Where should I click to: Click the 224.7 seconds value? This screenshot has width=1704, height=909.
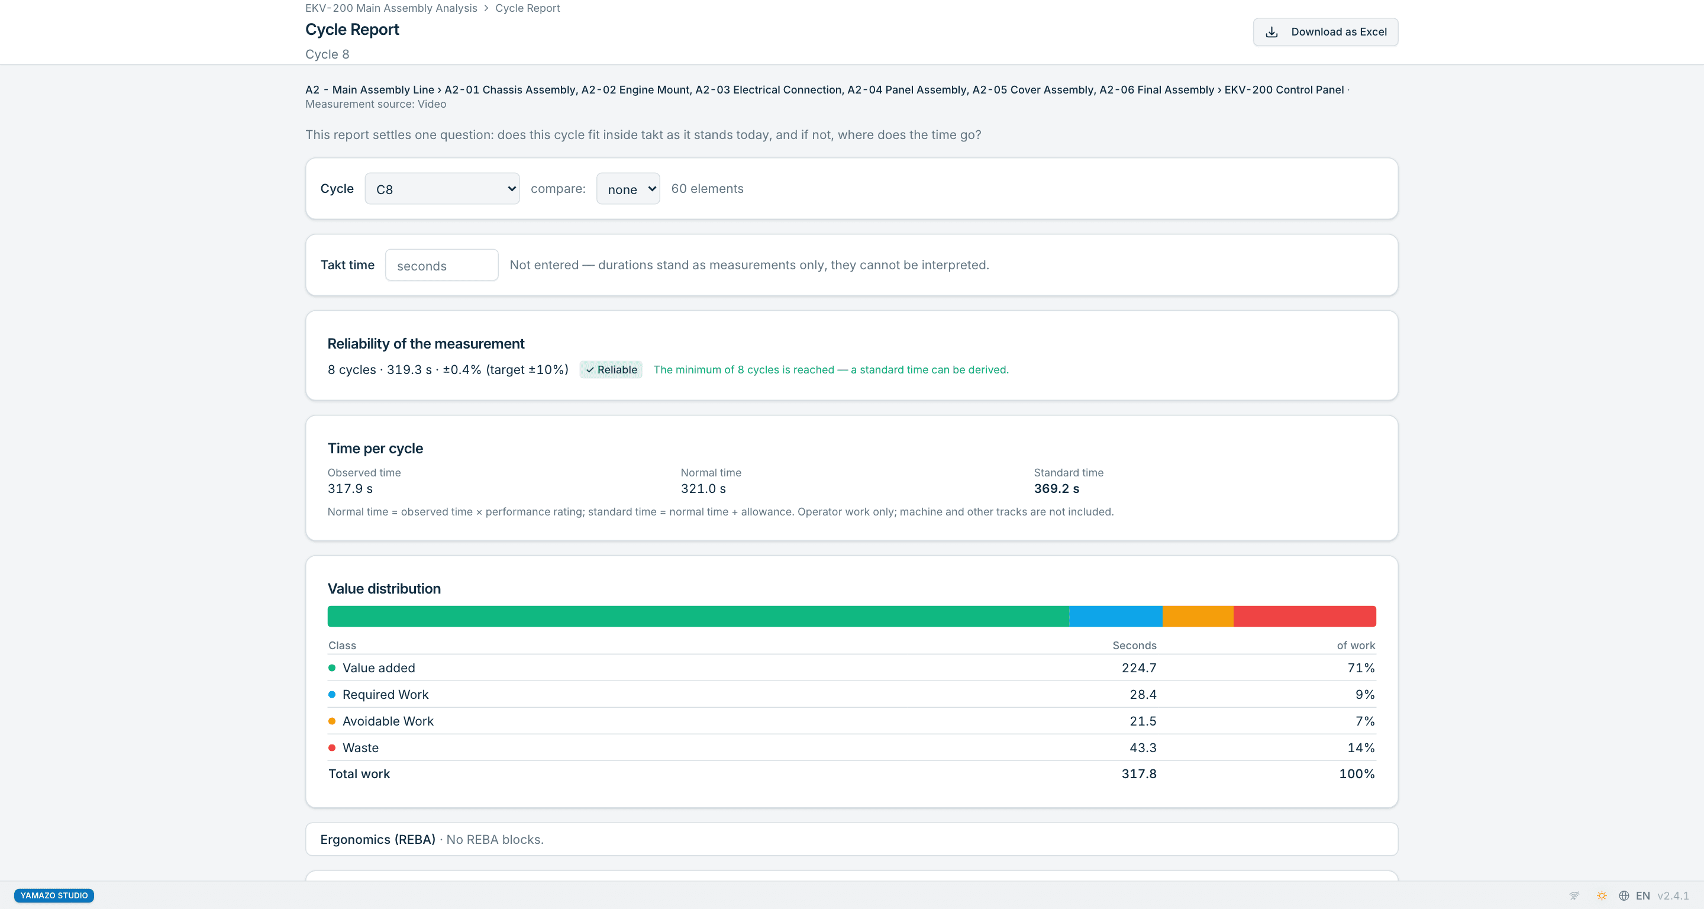(x=1138, y=668)
